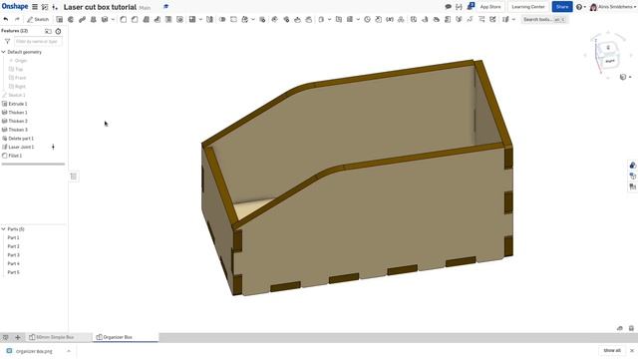Click the Sketch button
The height and width of the screenshot is (359, 638).
click(x=38, y=19)
